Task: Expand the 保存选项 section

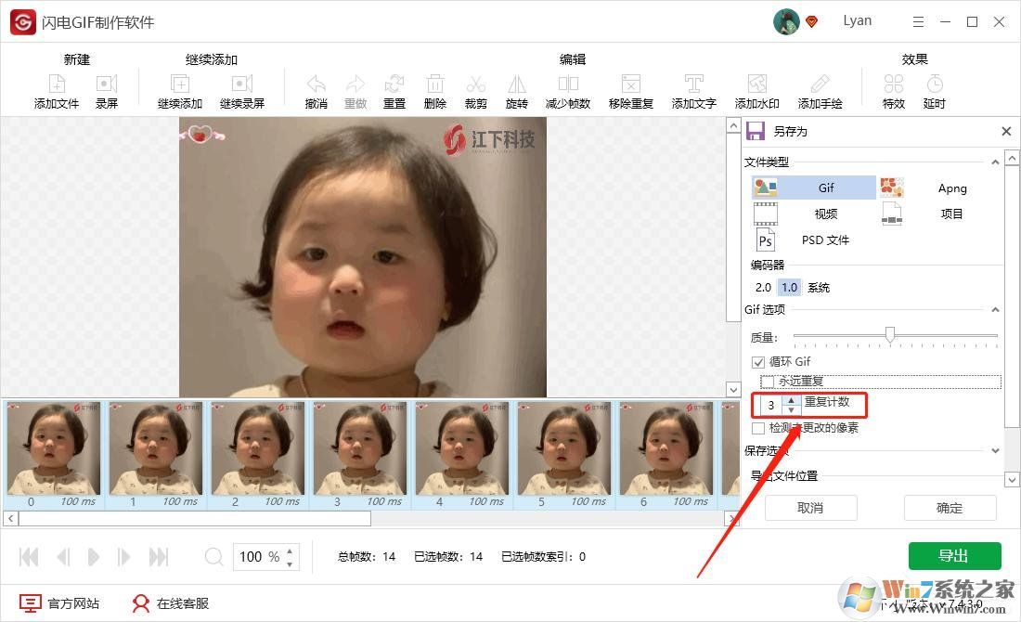Action: pos(995,450)
